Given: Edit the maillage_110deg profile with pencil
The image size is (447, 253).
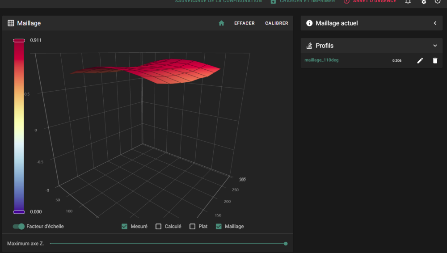Looking at the screenshot, I should (x=420, y=60).
